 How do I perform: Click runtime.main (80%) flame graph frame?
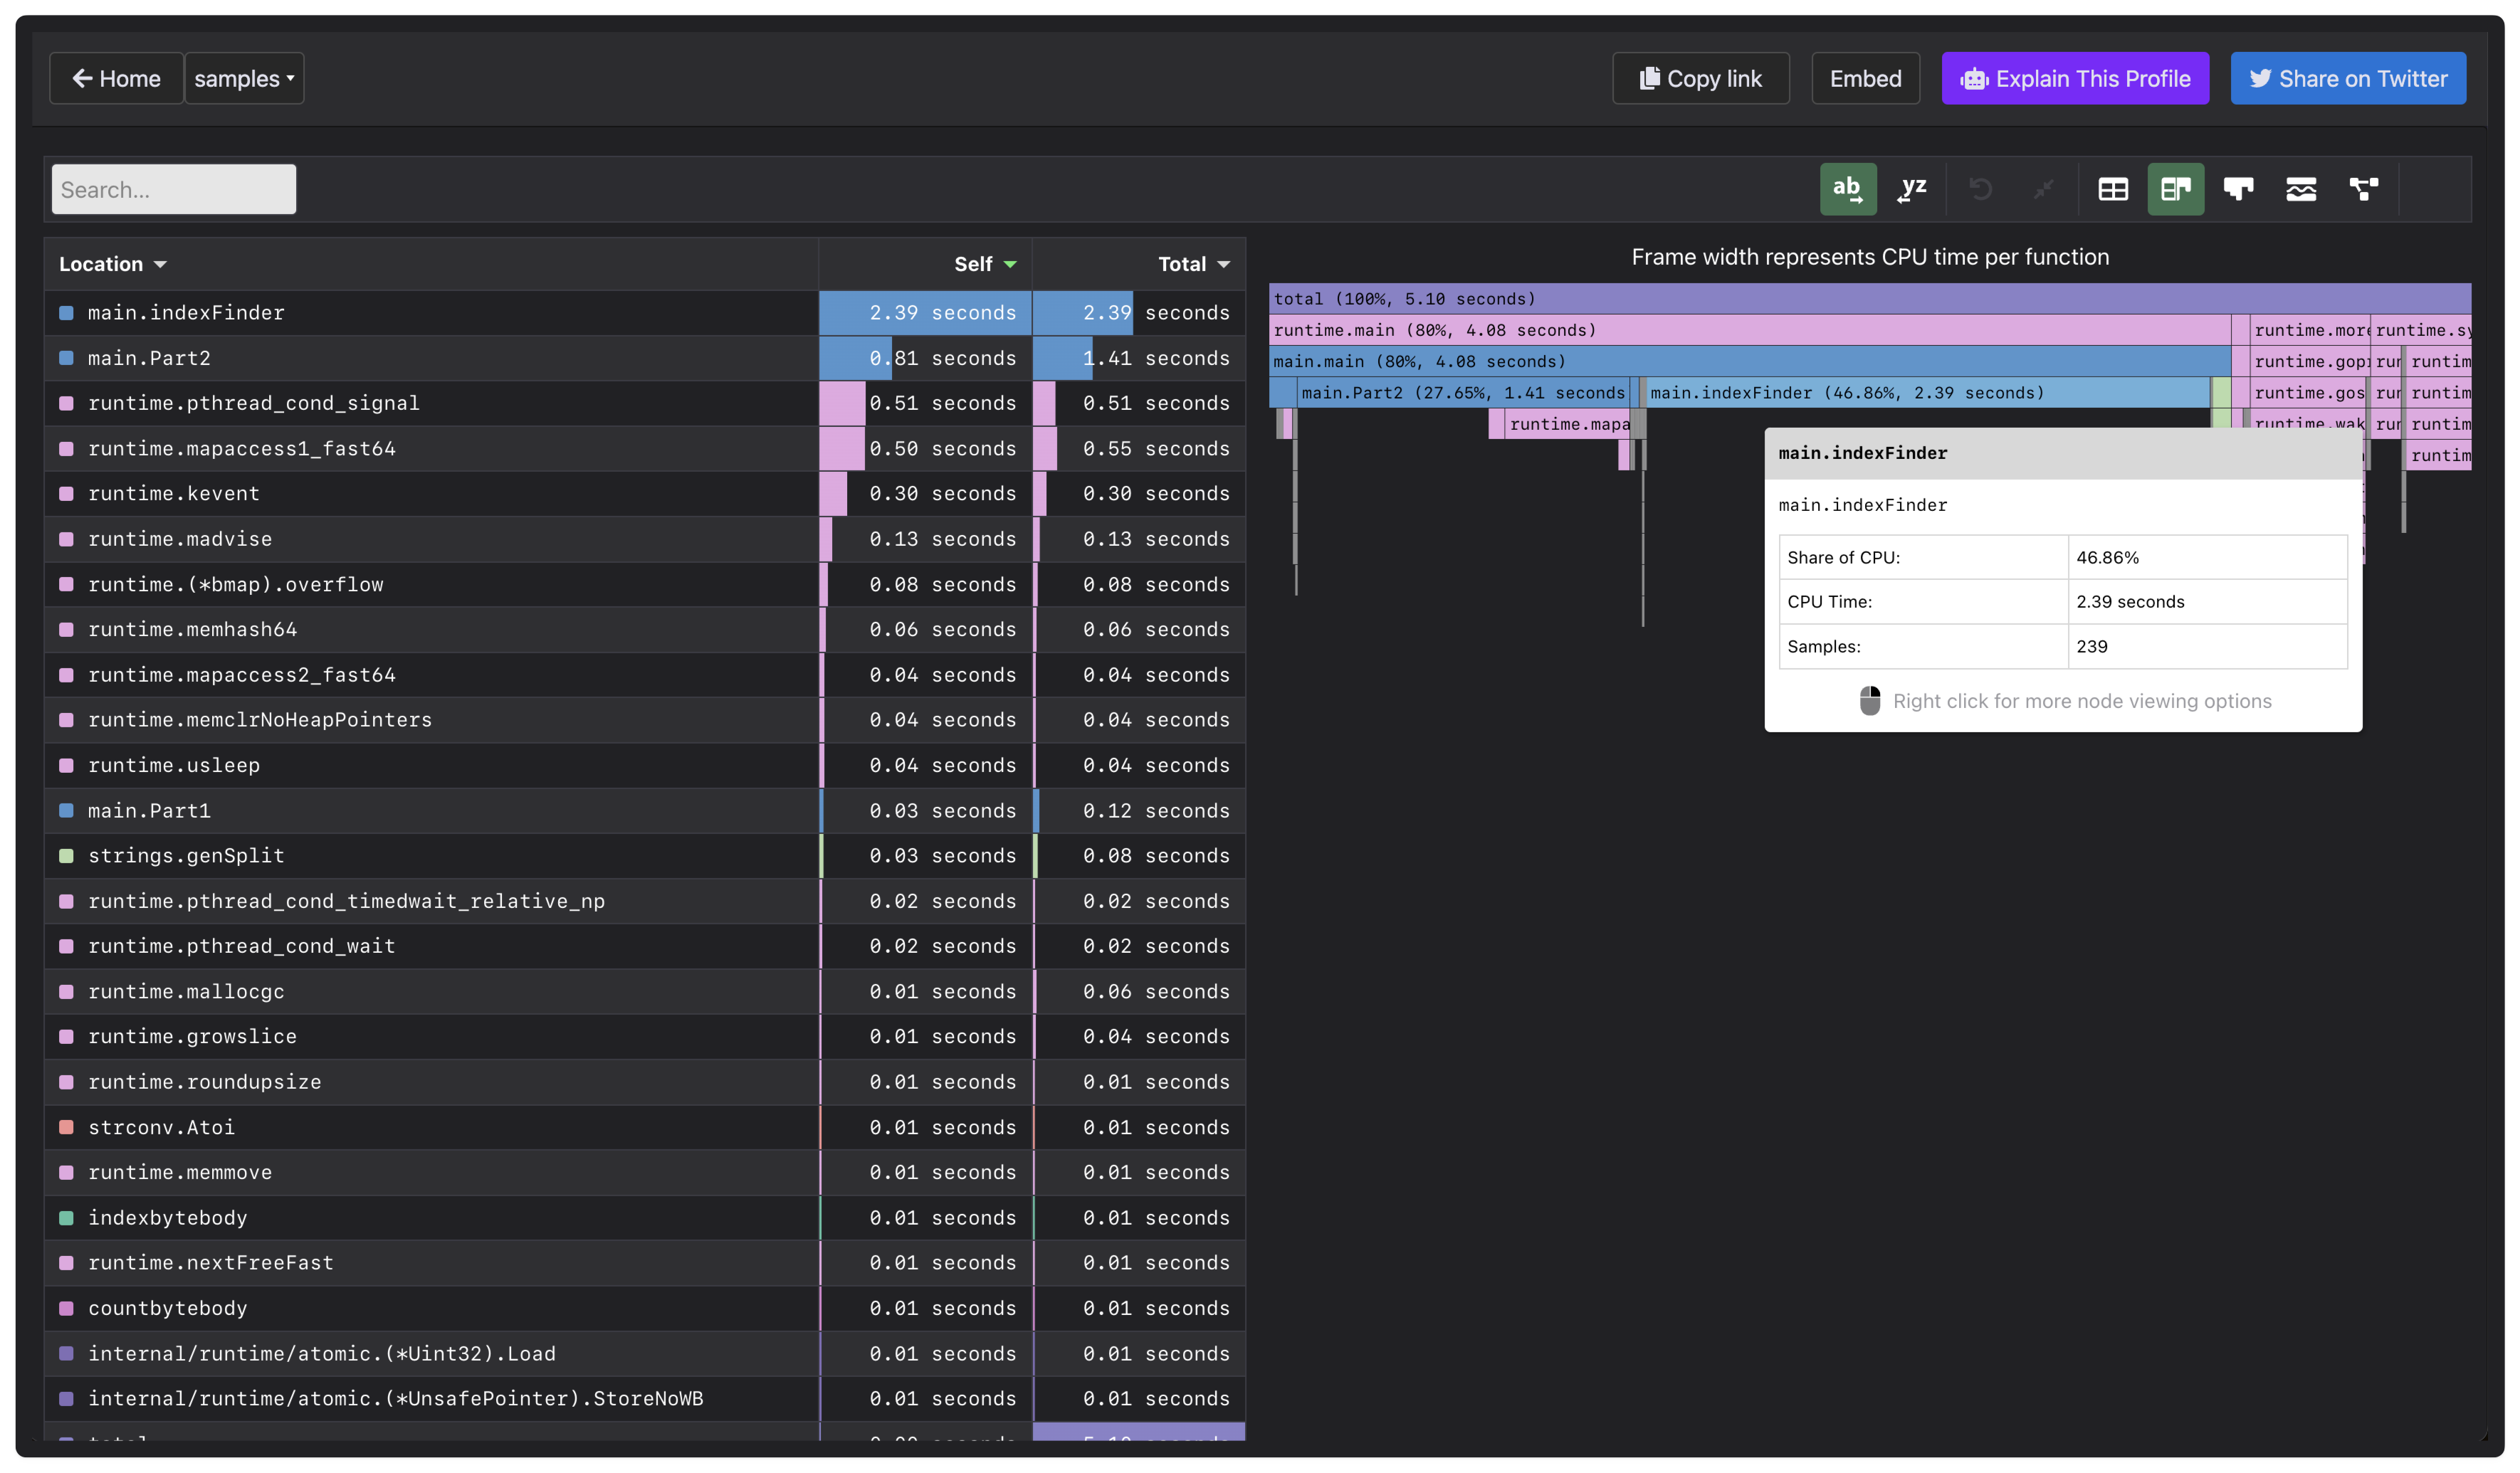pyautogui.click(x=1750, y=329)
